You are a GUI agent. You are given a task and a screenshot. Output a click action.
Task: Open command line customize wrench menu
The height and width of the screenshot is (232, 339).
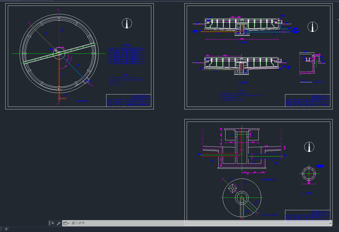tap(58, 223)
